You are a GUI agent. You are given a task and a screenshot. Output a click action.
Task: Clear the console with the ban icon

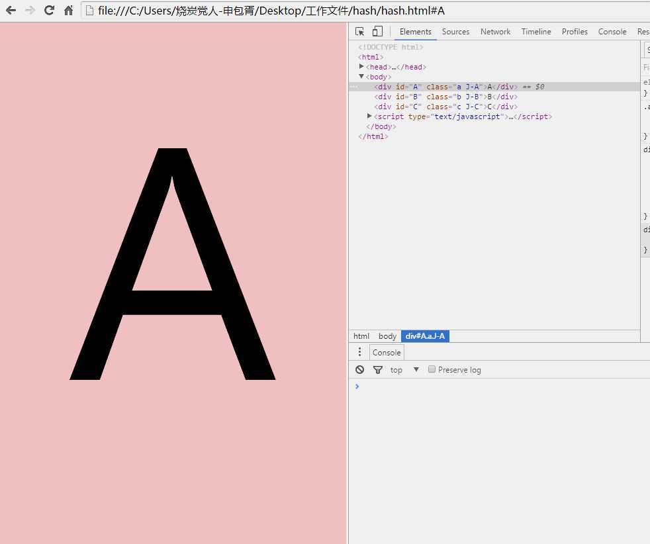click(x=360, y=369)
